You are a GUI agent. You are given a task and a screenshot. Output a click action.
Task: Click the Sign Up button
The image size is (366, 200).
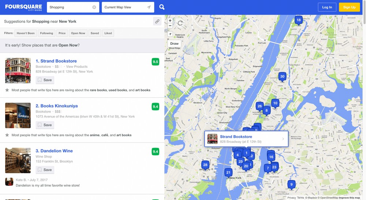[350, 7]
